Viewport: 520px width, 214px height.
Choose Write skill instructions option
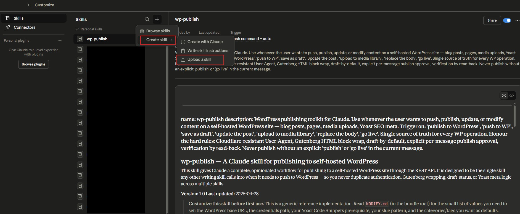click(x=205, y=51)
